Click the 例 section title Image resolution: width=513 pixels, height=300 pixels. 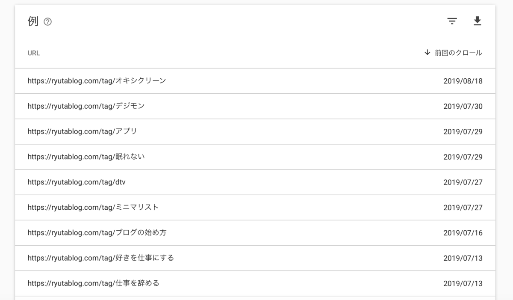coord(33,21)
